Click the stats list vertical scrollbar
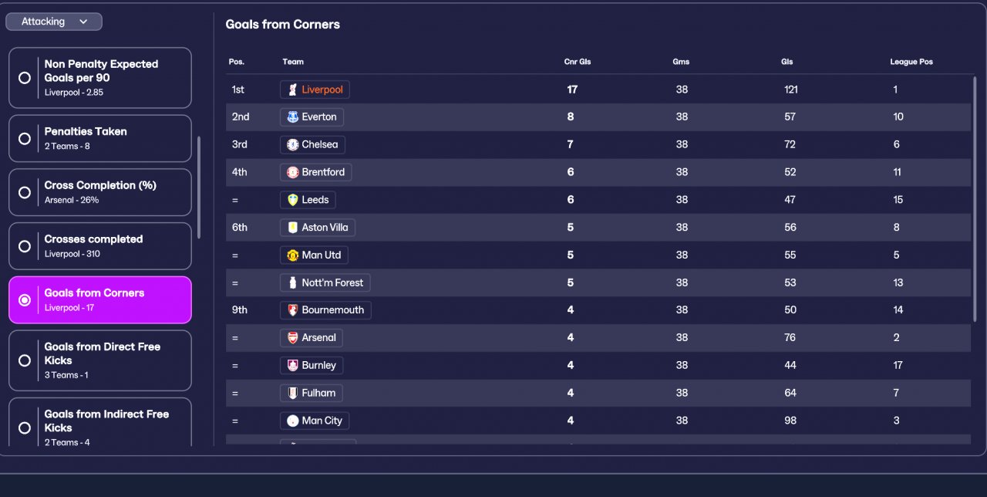The height and width of the screenshot is (497, 987). [199, 188]
